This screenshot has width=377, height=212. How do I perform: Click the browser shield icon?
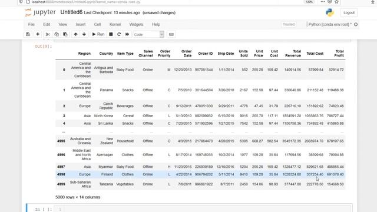(x=21, y=2)
